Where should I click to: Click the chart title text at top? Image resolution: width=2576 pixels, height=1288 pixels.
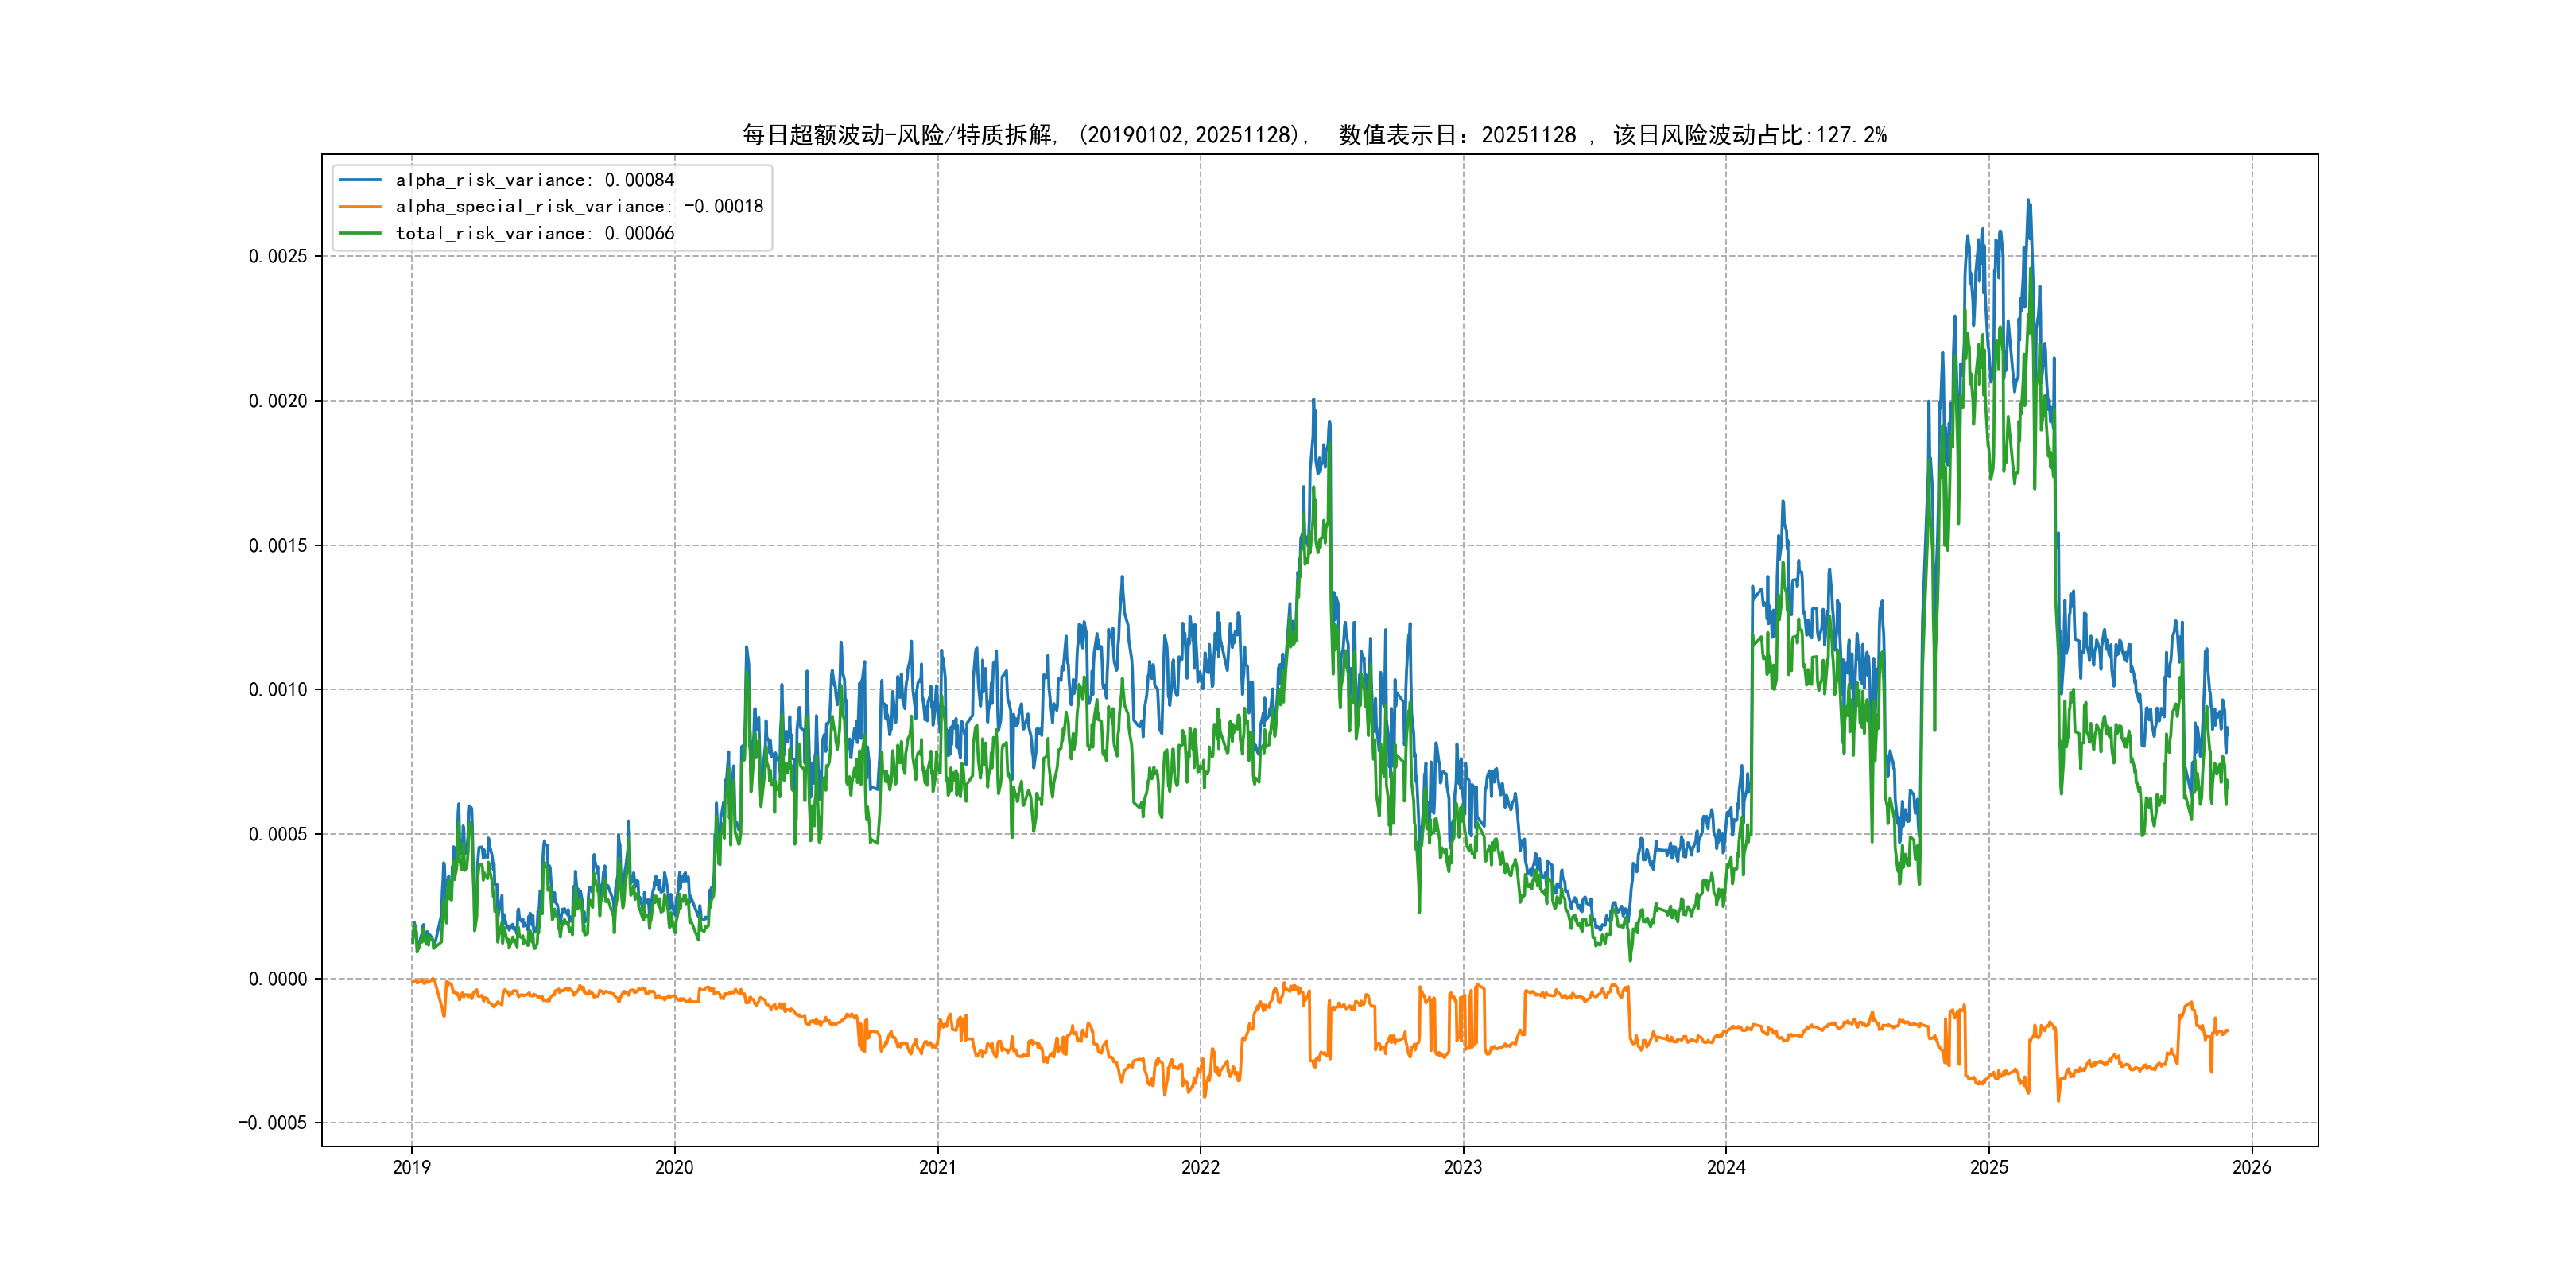[1314, 135]
